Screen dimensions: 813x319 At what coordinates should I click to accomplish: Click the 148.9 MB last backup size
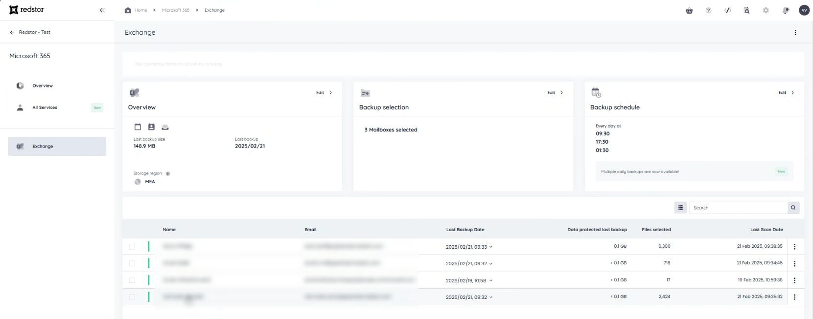[144, 146]
